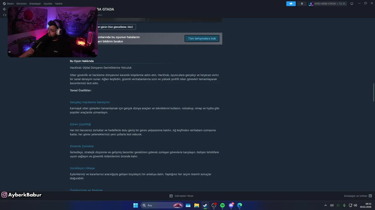The image size is (375, 210).
Task: Click 'Hackhub: Dijital Dünyanın Derinliklerine Yolculuk' line
Action: [101, 68]
